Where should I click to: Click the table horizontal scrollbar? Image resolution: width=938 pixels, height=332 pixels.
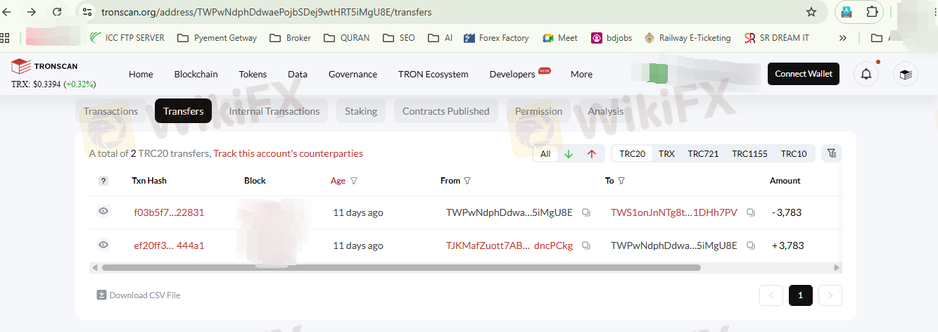(401, 267)
